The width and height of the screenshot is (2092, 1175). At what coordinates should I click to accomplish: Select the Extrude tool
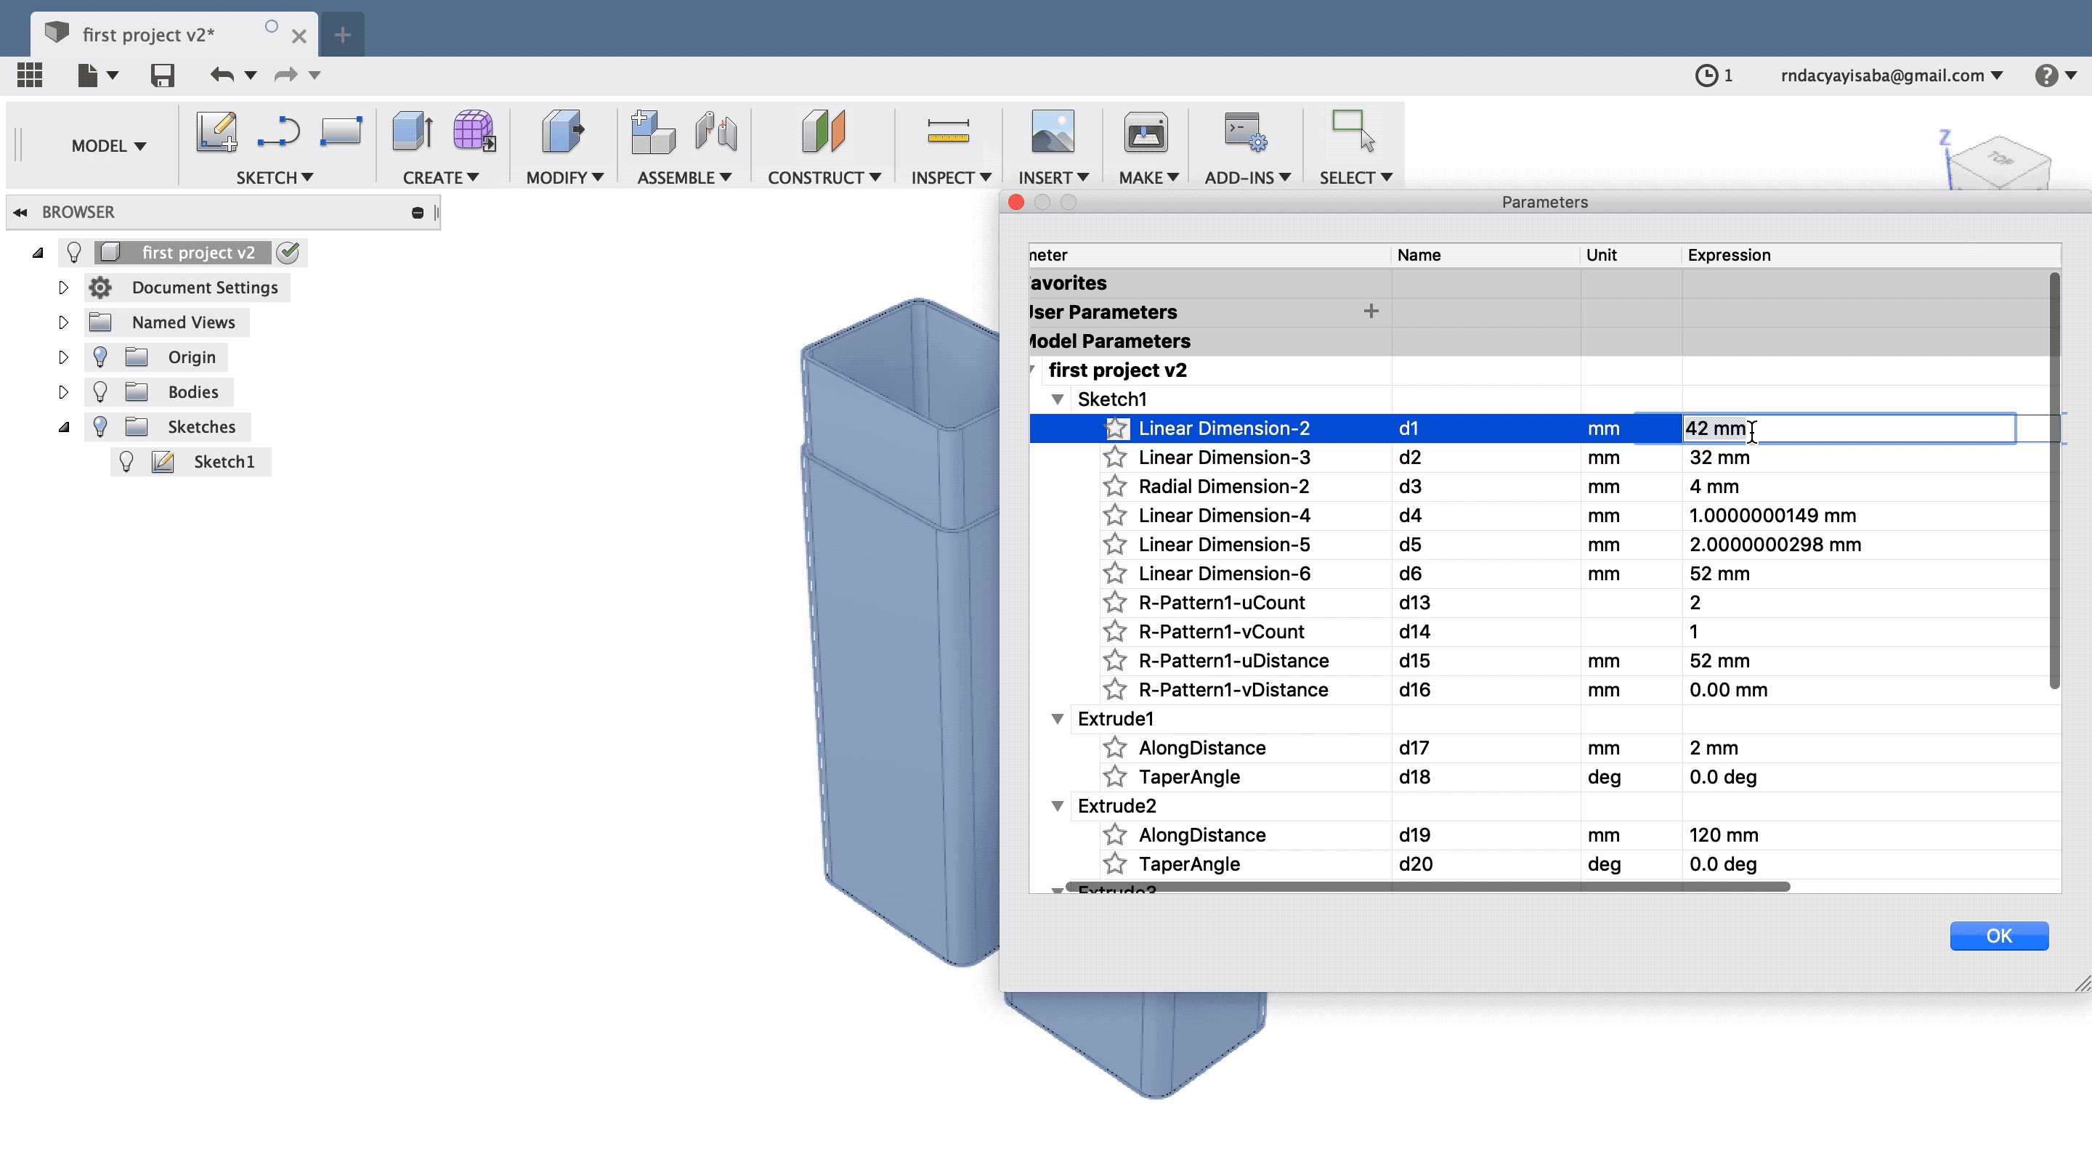pyautogui.click(x=413, y=131)
